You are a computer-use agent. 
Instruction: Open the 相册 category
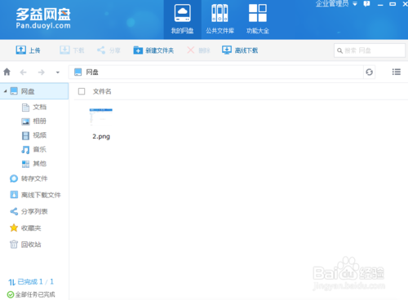tap(34, 121)
